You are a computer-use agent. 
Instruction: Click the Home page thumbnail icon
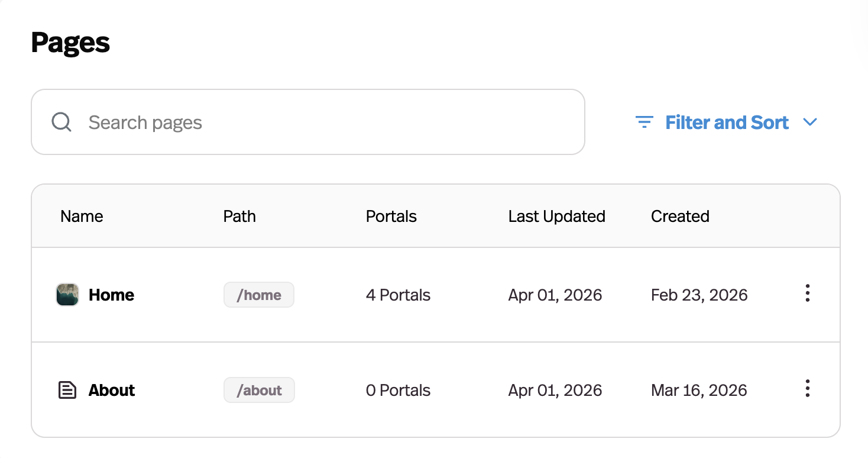click(x=67, y=295)
